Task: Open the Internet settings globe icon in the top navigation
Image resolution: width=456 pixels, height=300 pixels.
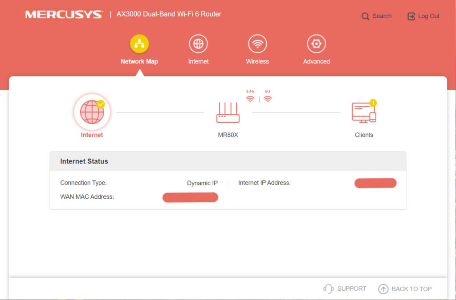Action: pyautogui.click(x=198, y=44)
